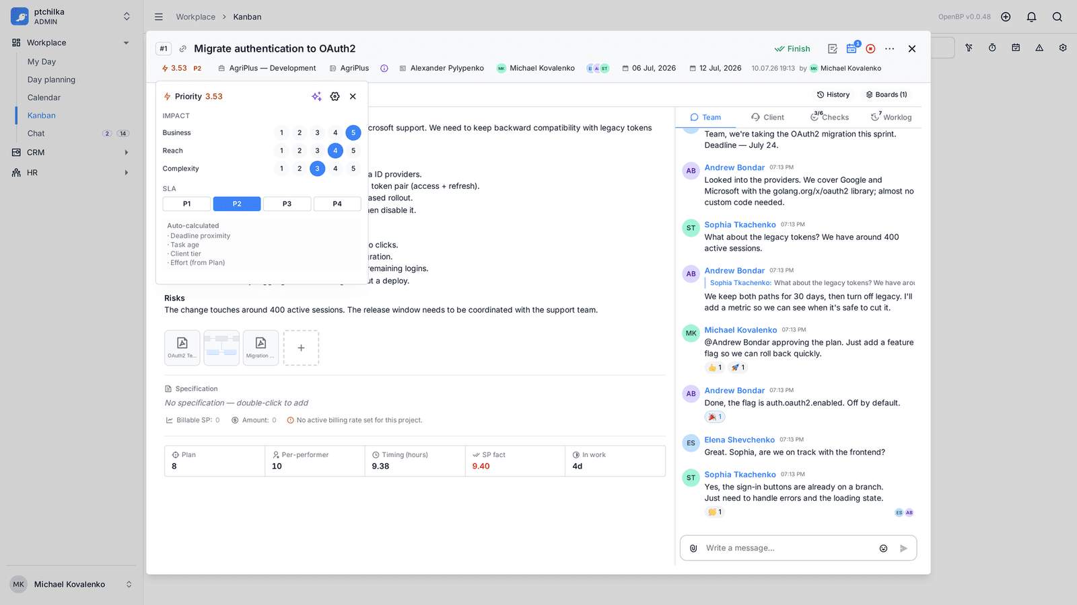This screenshot has height=605, width=1077.
Task: Stop the red recording timer icon
Action: pos(870,48)
